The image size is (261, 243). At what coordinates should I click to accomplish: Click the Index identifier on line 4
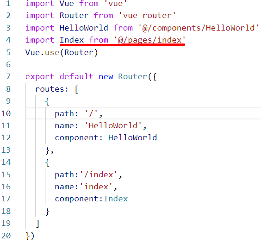(x=72, y=40)
